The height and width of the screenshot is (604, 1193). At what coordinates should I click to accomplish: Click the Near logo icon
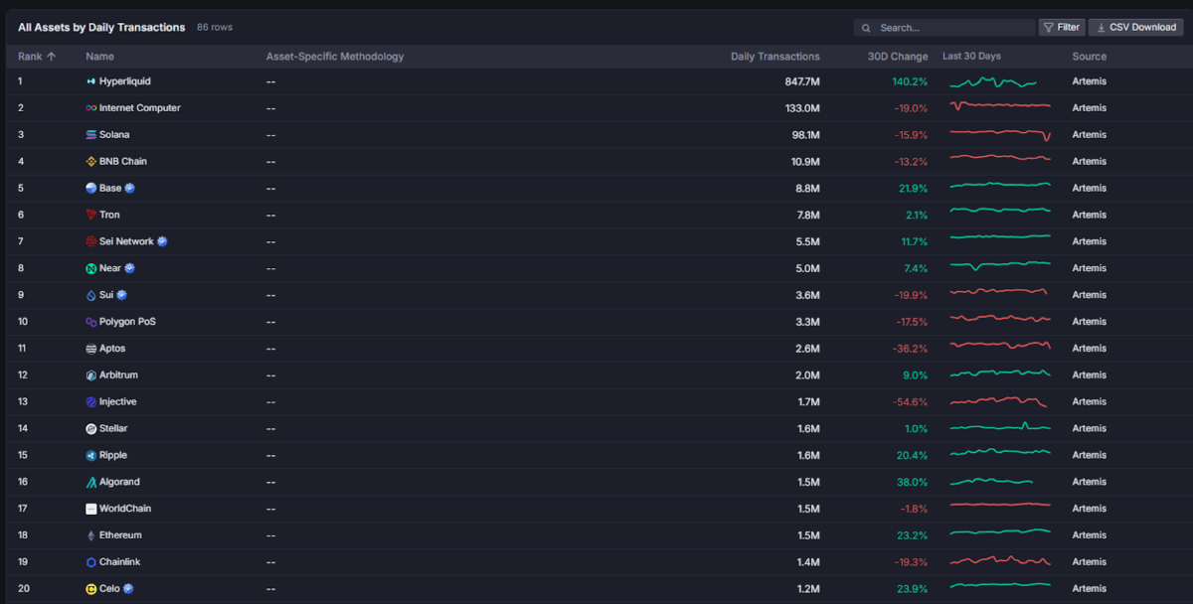pyautogui.click(x=91, y=268)
